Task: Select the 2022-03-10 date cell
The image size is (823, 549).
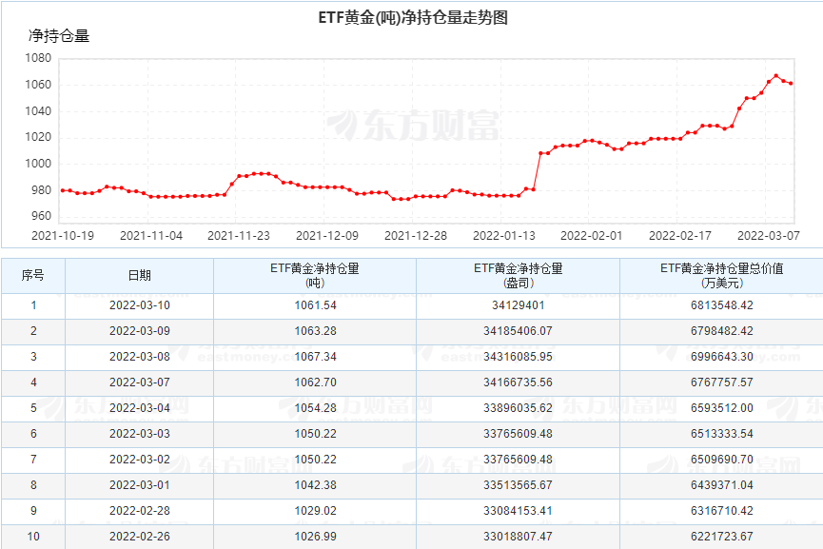Action: tap(139, 305)
